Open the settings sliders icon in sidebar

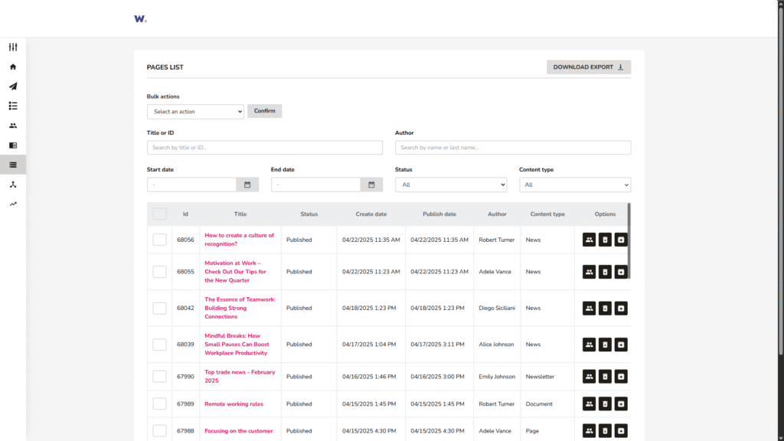[x=13, y=47]
